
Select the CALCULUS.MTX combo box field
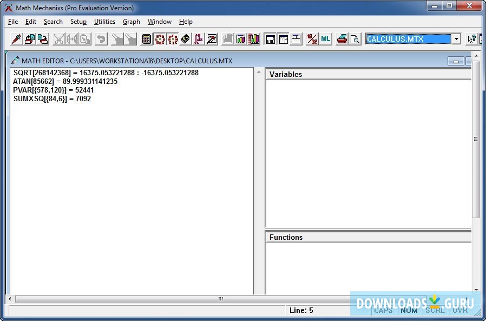(x=408, y=39)
